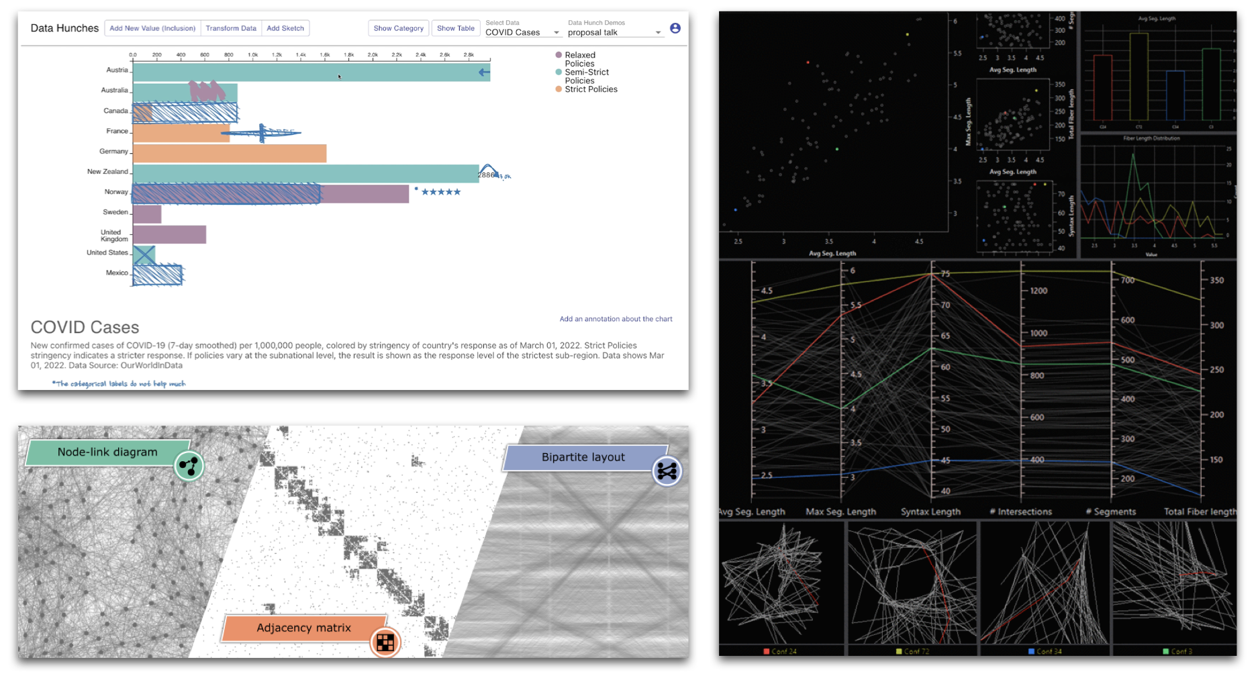This screenshot has width=1252, height=676.
Task: Click the red C24 bar in Avg Seg. Length chart
Action: 1102,87
